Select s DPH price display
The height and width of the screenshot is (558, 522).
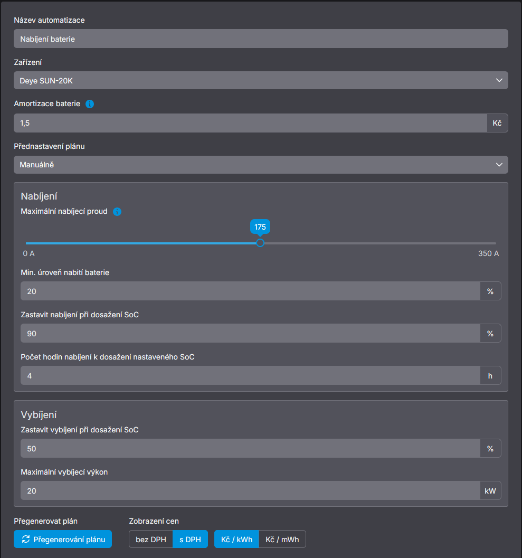click(x=190, y=540)
